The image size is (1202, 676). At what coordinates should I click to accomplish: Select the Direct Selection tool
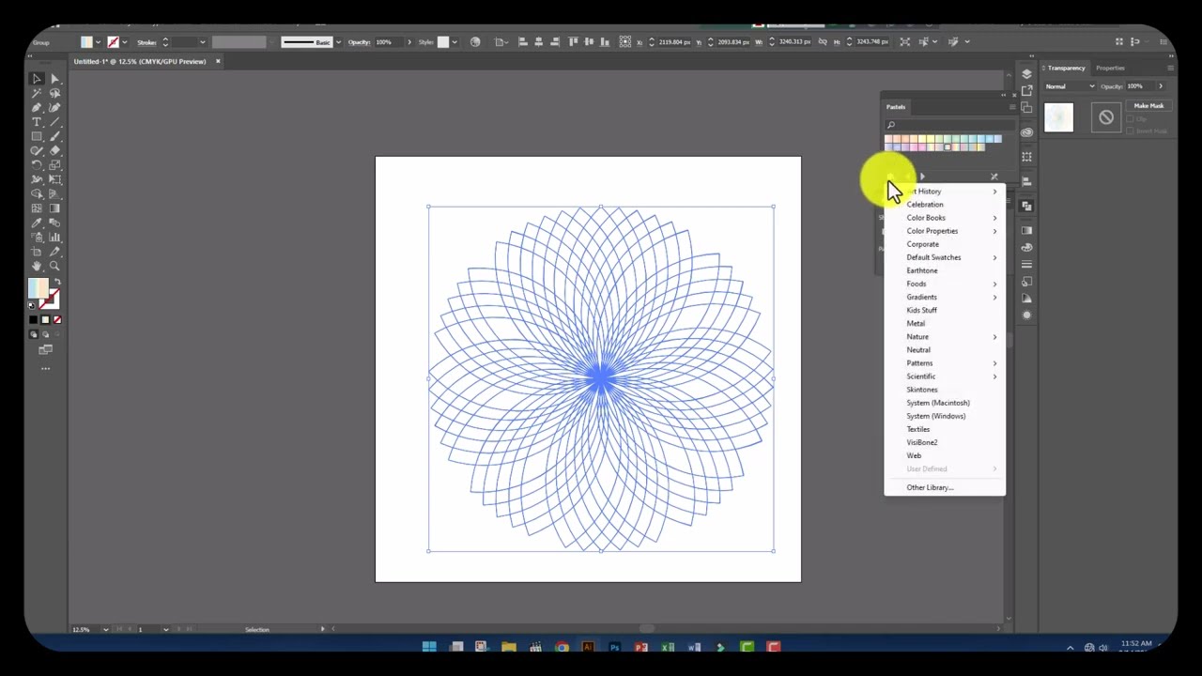54,79
